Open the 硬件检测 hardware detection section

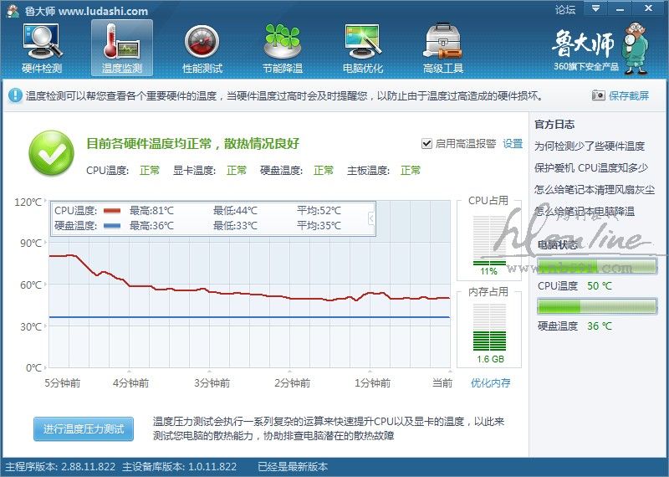coord(42,49)
